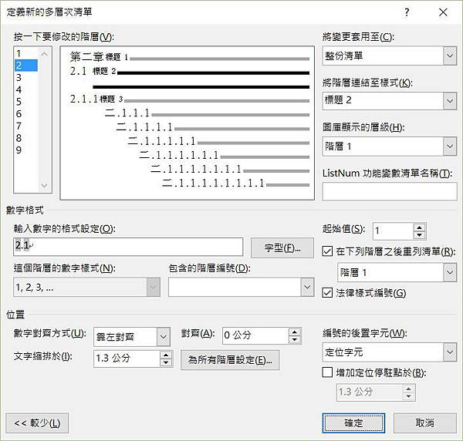Open the 圖庫顯示的層級 dropdown

coord(450,146)
